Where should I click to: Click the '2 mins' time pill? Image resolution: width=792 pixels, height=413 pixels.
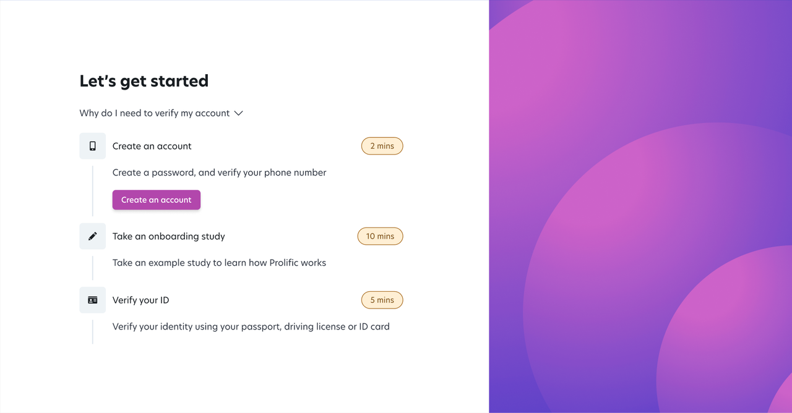point(382,146)
